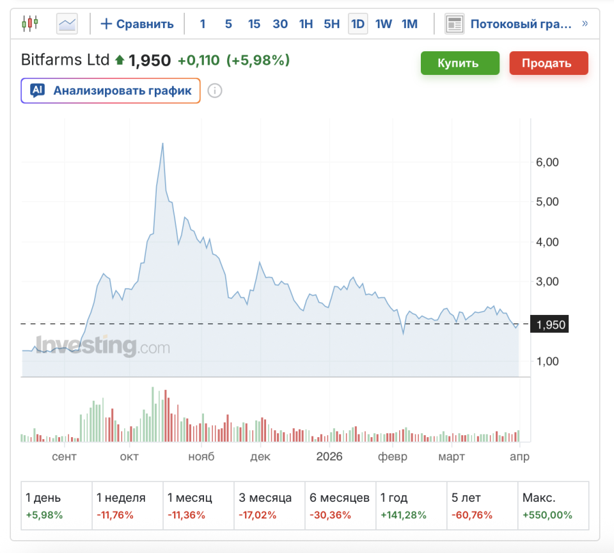Click the AI speech-bubble icon
This screenshot has width=614, height=553.
[38, 90]
